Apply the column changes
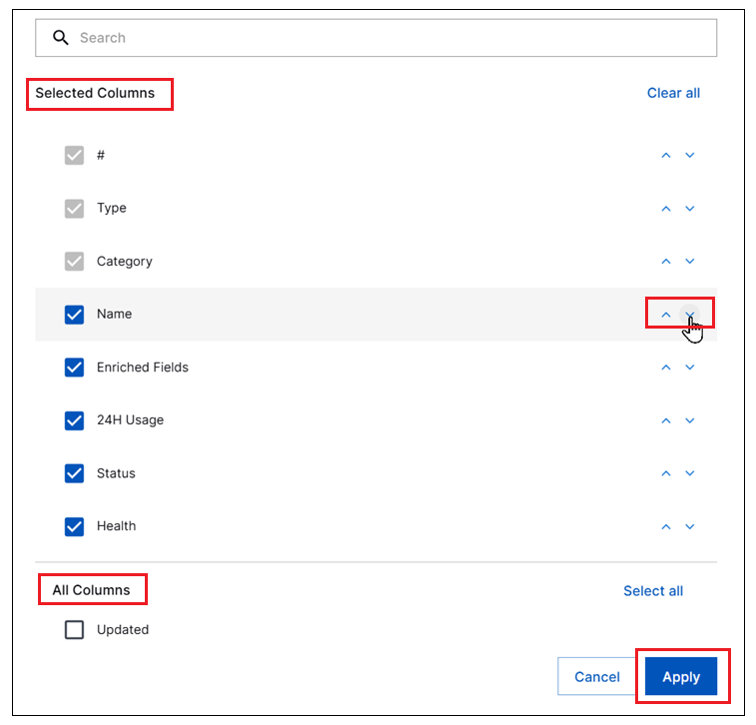Viewport: 756px width, 725px height. 681,676
